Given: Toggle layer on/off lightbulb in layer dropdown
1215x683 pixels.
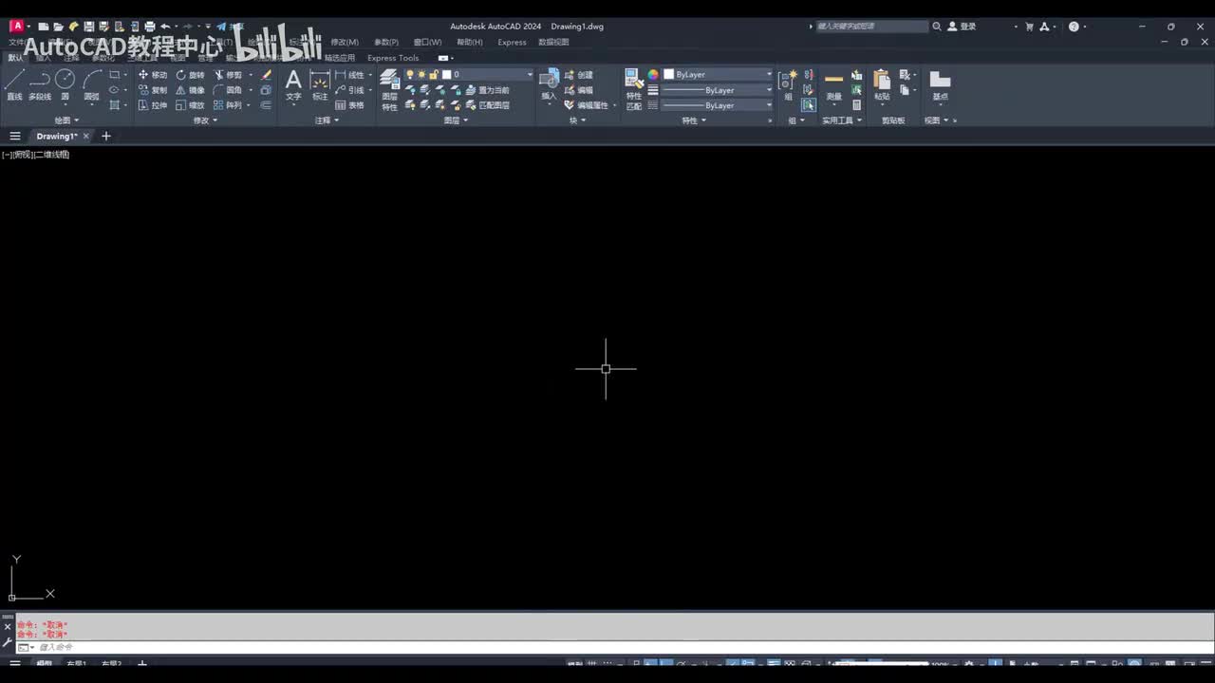Looking at the screenshot, I should (x=411, y=75).
